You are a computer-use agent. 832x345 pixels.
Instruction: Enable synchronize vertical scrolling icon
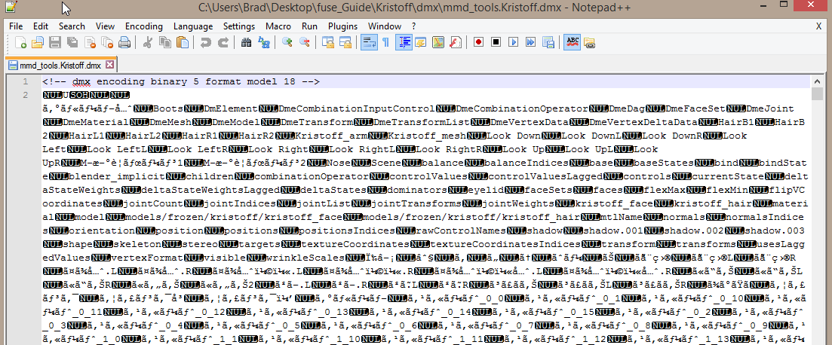click(x=328, y=42)
